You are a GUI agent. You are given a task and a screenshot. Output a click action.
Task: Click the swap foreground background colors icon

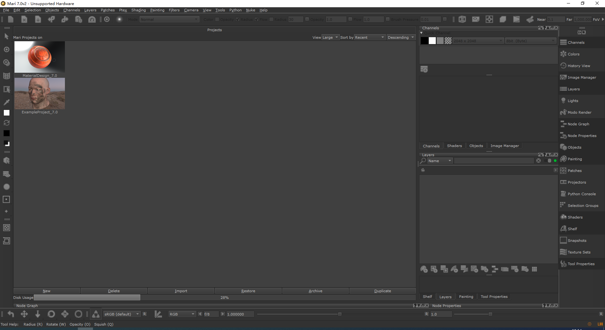[x=7, y=123]
